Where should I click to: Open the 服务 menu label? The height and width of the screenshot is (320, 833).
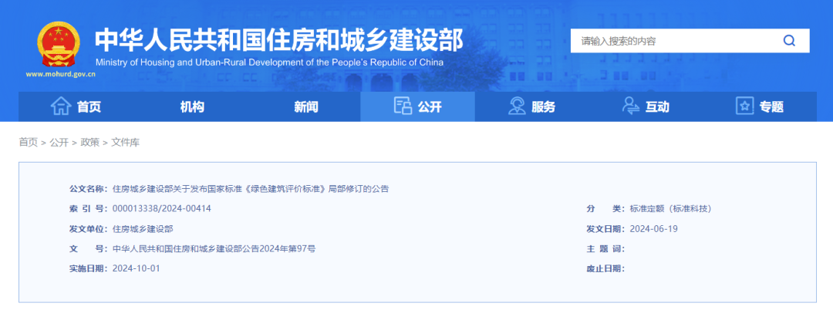(543, 107)
